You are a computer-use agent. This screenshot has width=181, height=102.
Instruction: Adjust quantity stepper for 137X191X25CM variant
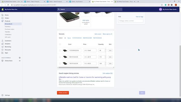tap(105, 50)
